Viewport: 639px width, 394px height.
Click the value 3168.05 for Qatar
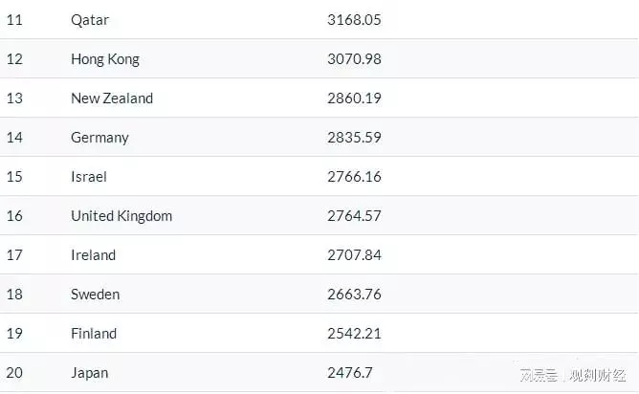click(354, 19)
